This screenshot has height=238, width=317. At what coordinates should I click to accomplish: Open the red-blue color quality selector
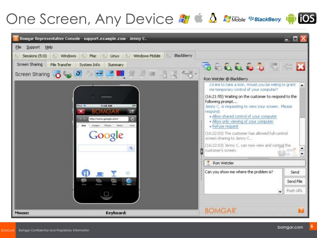click(120, 74)
